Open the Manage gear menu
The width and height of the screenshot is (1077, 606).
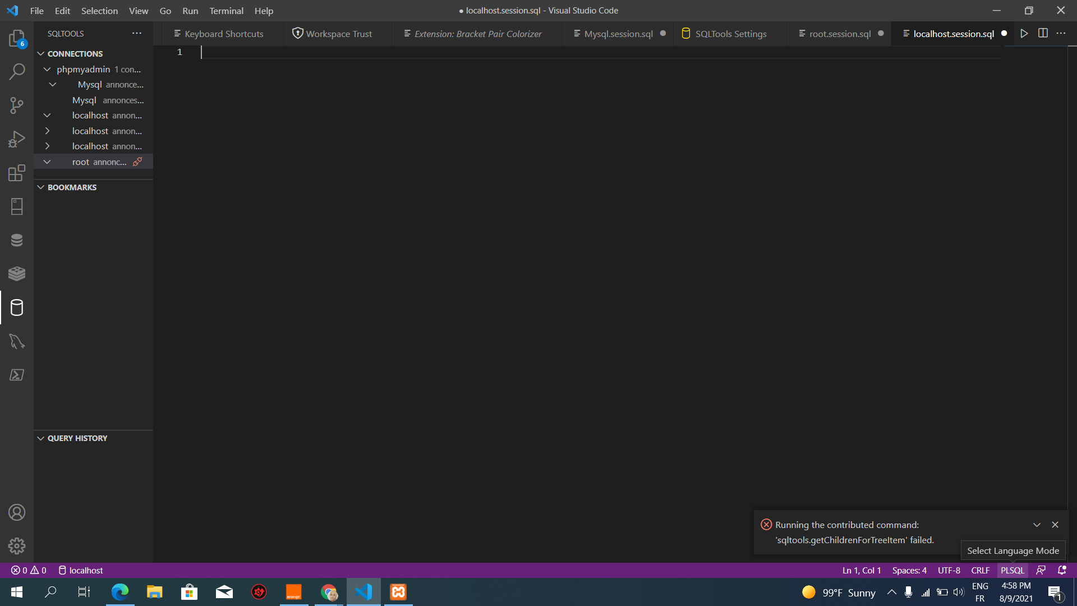[x=17, y=546]
